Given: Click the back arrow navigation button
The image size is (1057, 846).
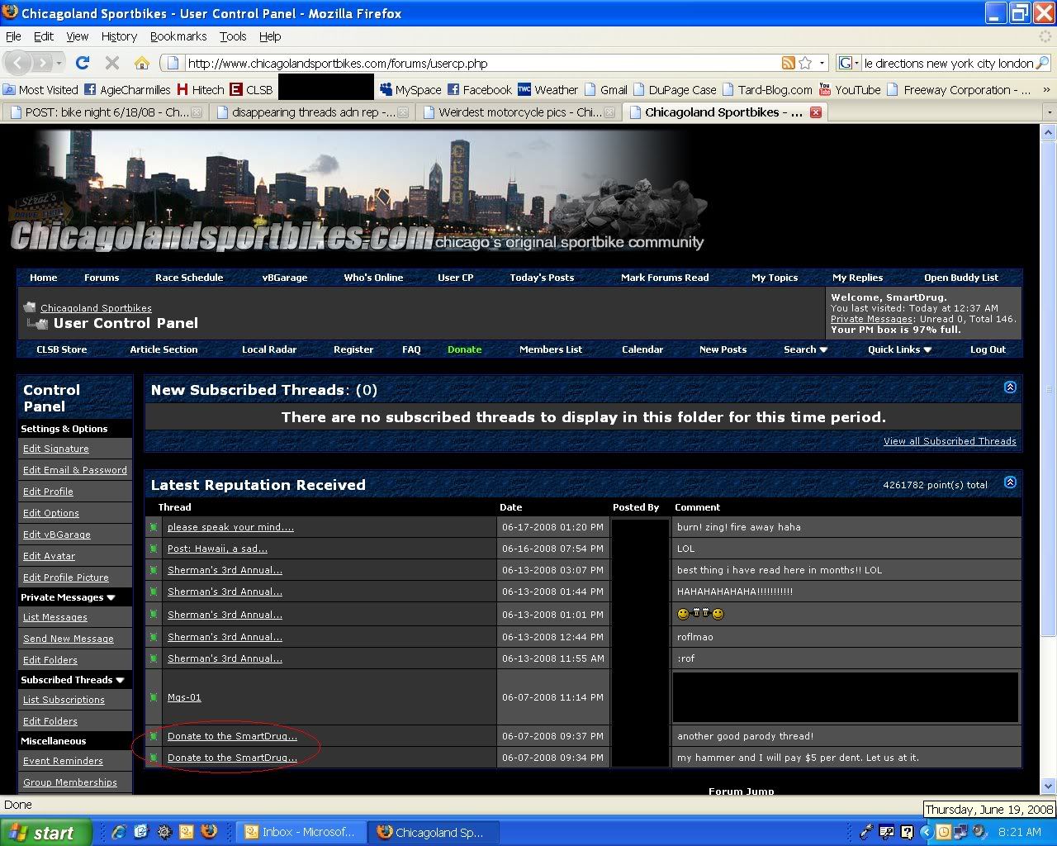Looking at the screenshot, I should tap(19, 63).
